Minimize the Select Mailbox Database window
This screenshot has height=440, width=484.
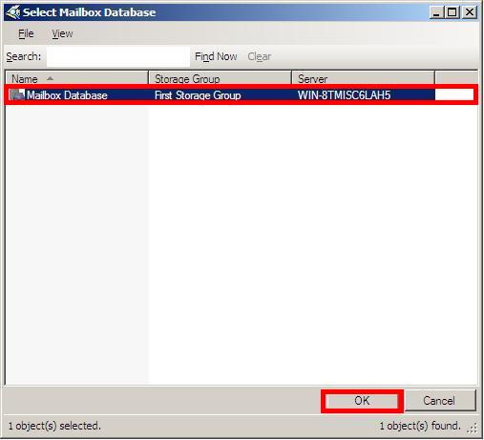(x=436, y=12)
